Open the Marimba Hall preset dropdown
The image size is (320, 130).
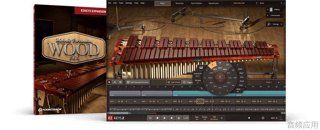tap(245, 3)
